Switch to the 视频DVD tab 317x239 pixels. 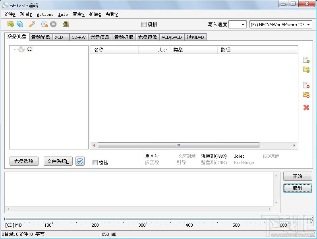click(195, 37)
